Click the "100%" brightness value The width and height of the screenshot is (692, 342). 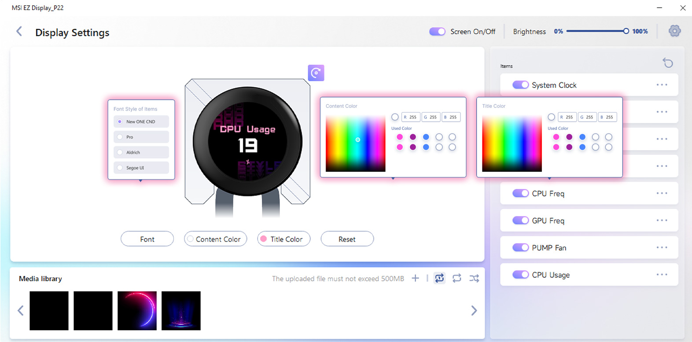point(640,31)
